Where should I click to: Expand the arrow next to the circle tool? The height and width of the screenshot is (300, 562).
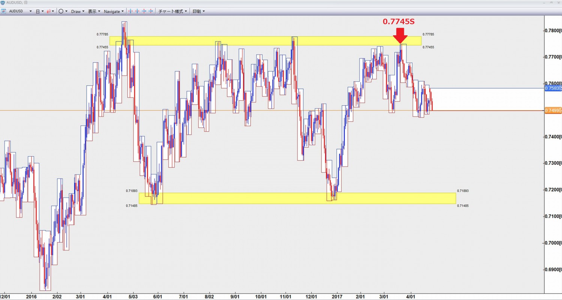[66, 11]
